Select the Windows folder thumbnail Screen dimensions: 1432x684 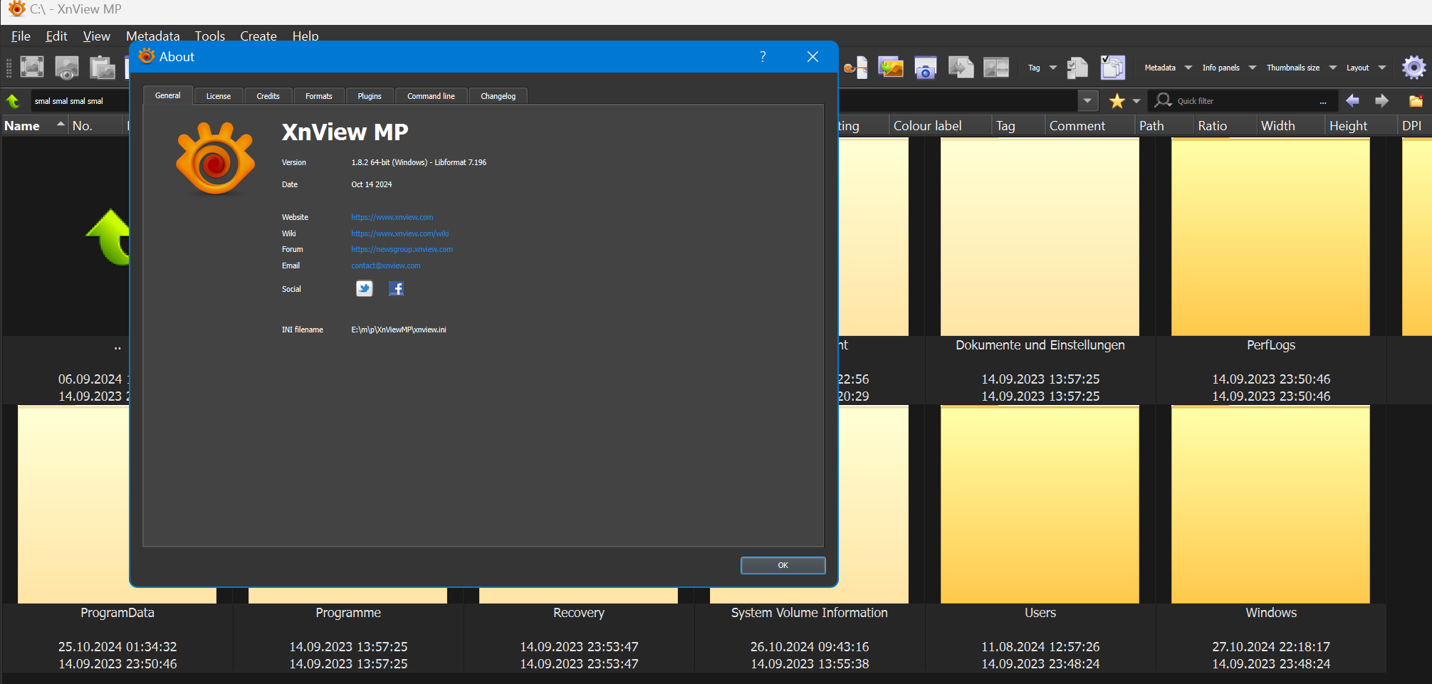click(x=1270, y=505)
